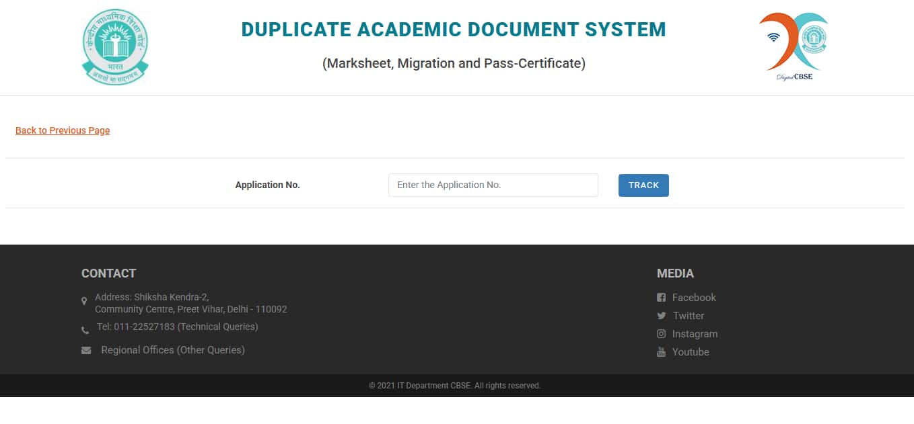Select Regional Offices (Other Queries) link
Image resolution: width=914 pixels, height=424 pixels.
pyautogui.click(x=173, y=350)
